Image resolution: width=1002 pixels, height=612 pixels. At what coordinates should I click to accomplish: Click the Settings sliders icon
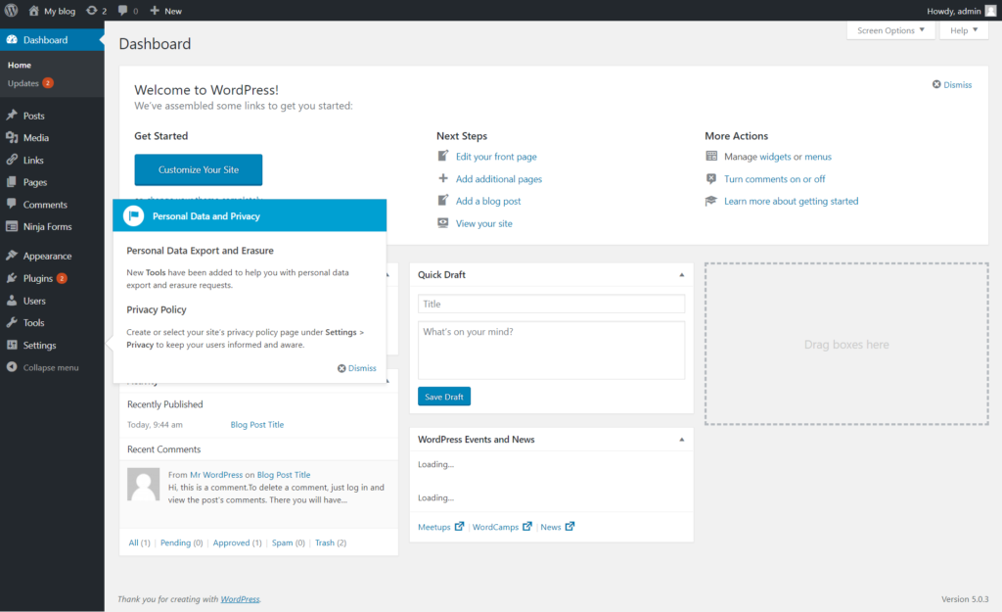click(12, 345)
